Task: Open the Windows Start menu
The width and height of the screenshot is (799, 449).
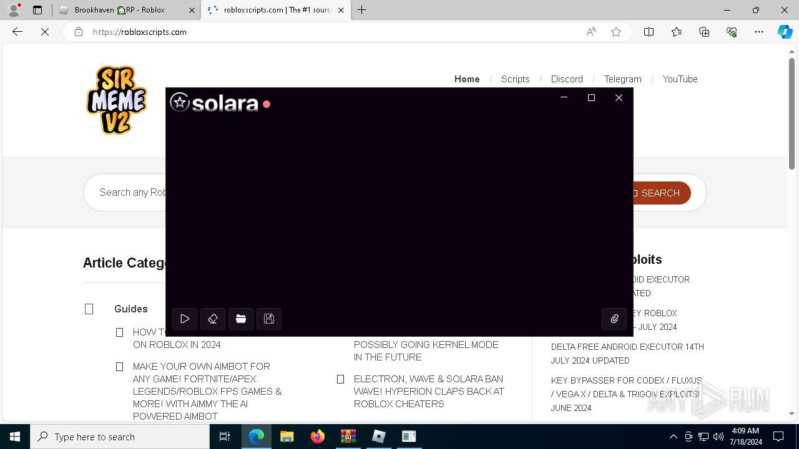Action: [15, 437]
